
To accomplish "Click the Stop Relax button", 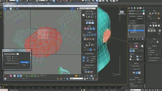I will point(24,62).
